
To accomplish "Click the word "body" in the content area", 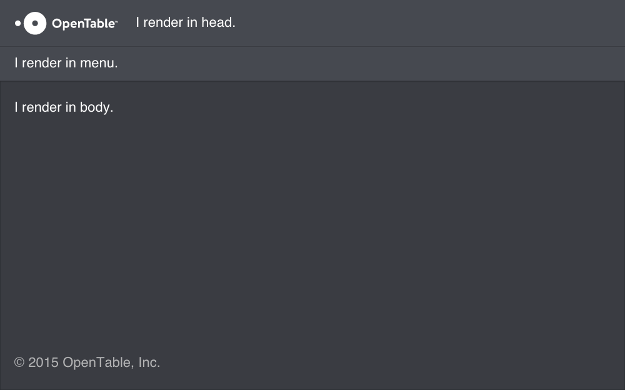I will coord(96,107).
